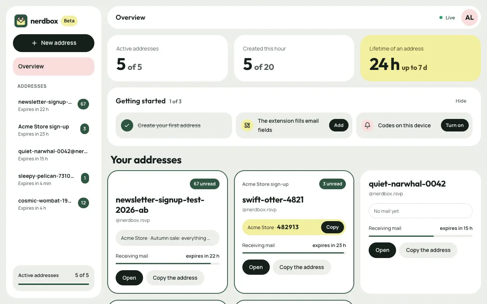Click the checkmark icon beside Create your first address
Viewport: 487px width, 304px height.
127,125
